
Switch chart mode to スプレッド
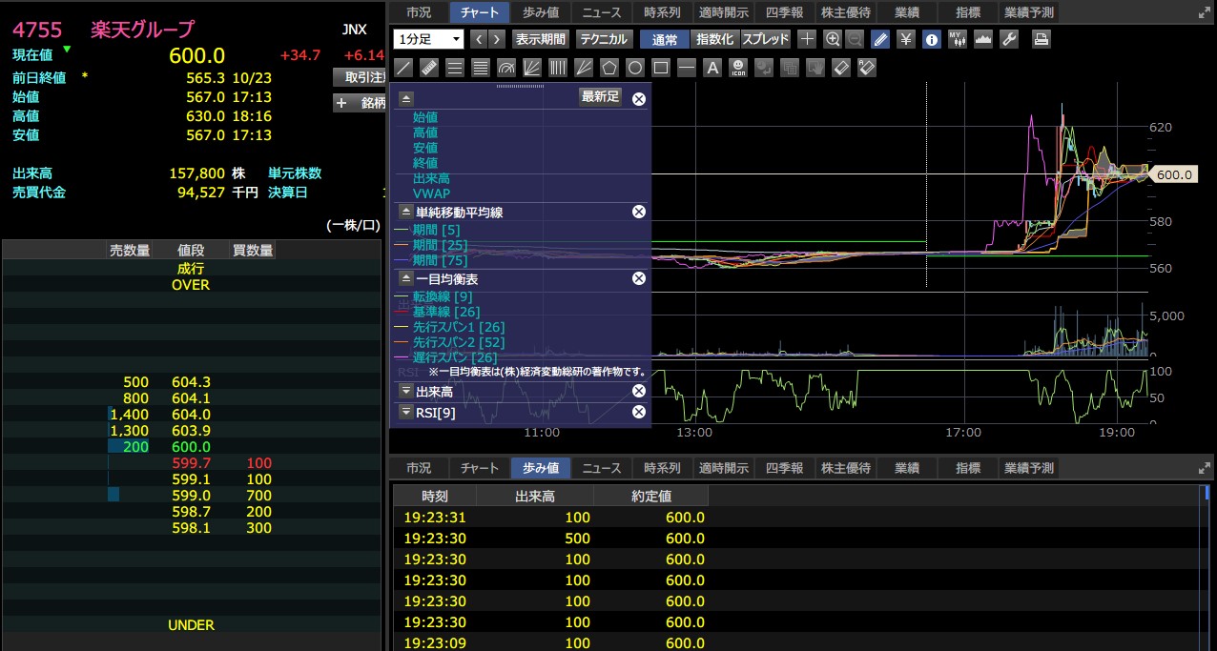click(x=766, y=39)
